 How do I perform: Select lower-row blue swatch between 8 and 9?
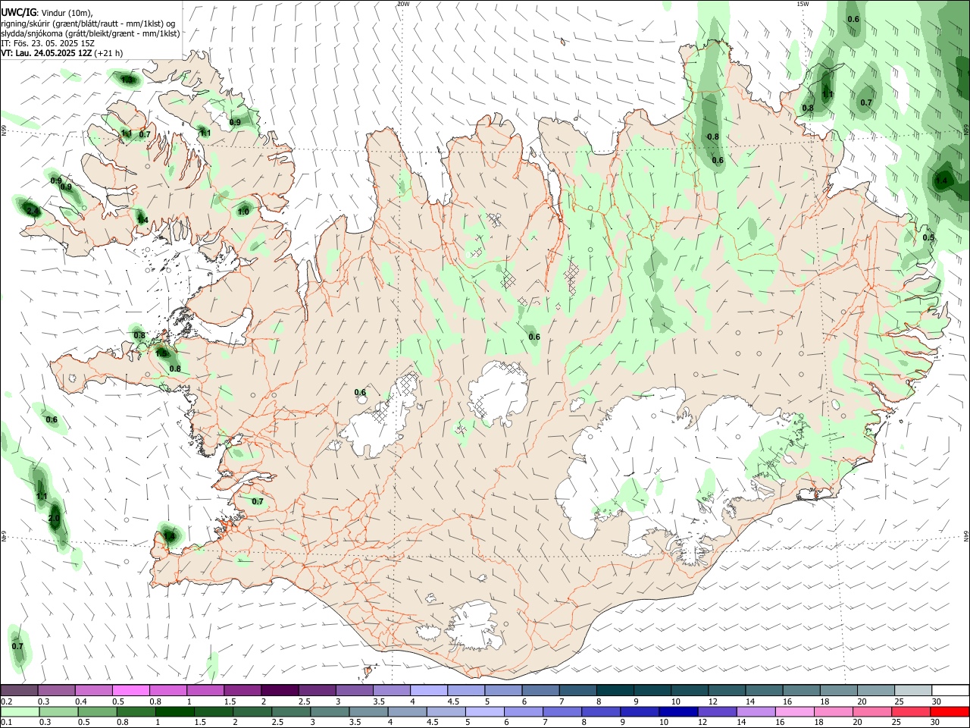(600, 711)
